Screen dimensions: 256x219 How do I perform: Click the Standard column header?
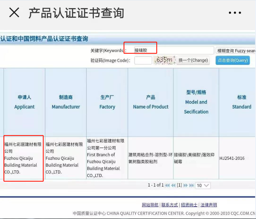(237, 102)
